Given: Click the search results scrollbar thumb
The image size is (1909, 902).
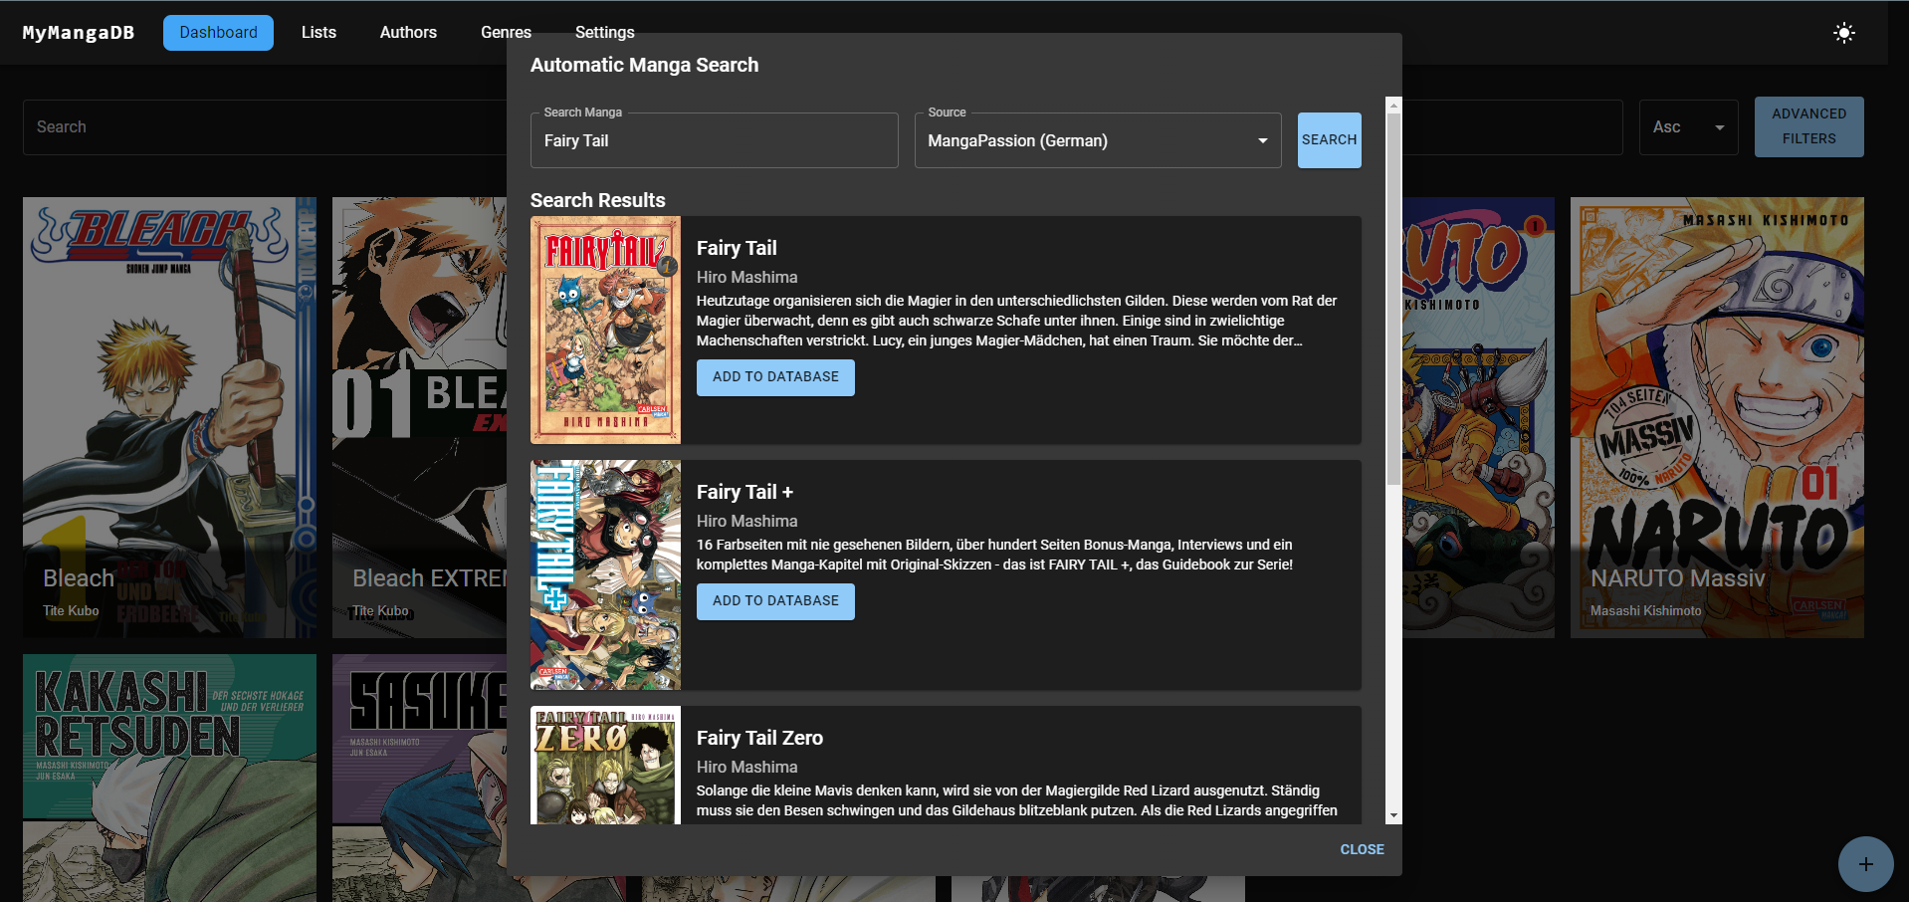Looking at the screenshot, I should coord(1393,299).
